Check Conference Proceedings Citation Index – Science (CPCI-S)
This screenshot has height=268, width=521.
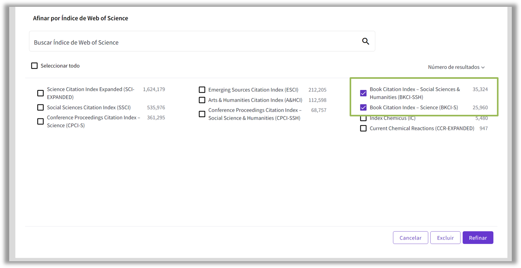click(x=41, y=122)
